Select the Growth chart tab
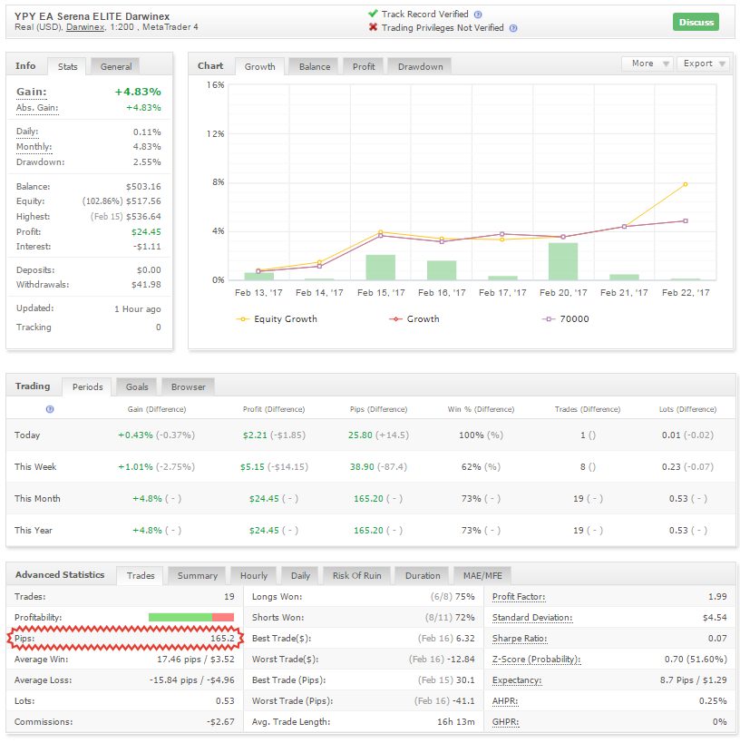Screen dimensions: 740x743 pyautogui.click(x=259, y=67)
